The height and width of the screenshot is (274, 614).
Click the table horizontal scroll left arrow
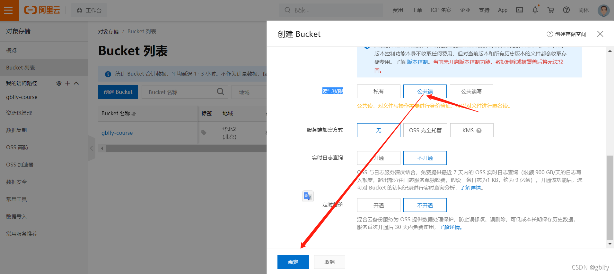[102, 148]
